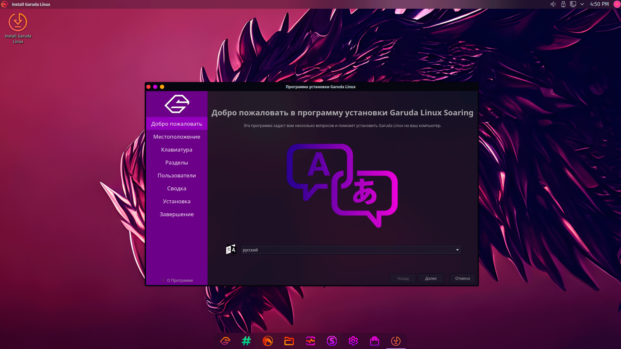
Task: Select the Установка step in the sidebar
Action: point(177,201)
